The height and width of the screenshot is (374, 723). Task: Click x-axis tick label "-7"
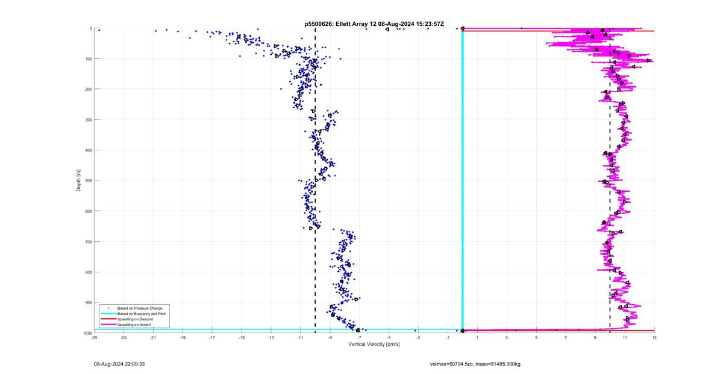(360, 337)
